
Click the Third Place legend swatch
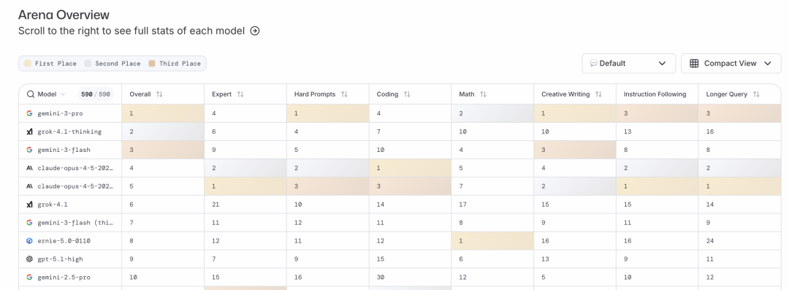point(152,64)
